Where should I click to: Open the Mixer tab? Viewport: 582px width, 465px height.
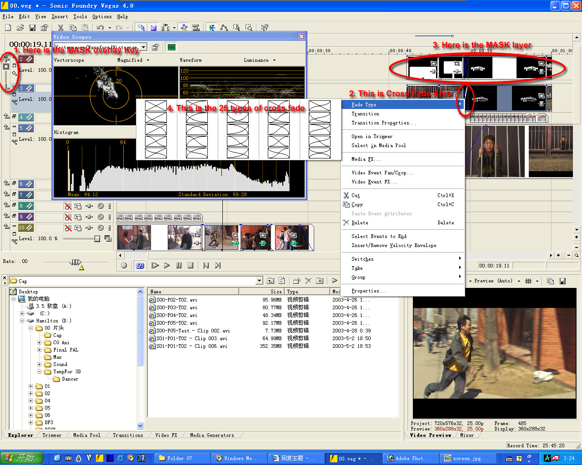(x=467, y=435)
